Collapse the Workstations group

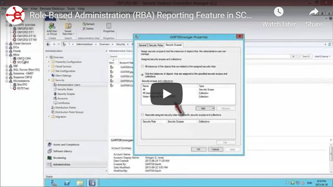pyautogui.click(x=6, y=81)
